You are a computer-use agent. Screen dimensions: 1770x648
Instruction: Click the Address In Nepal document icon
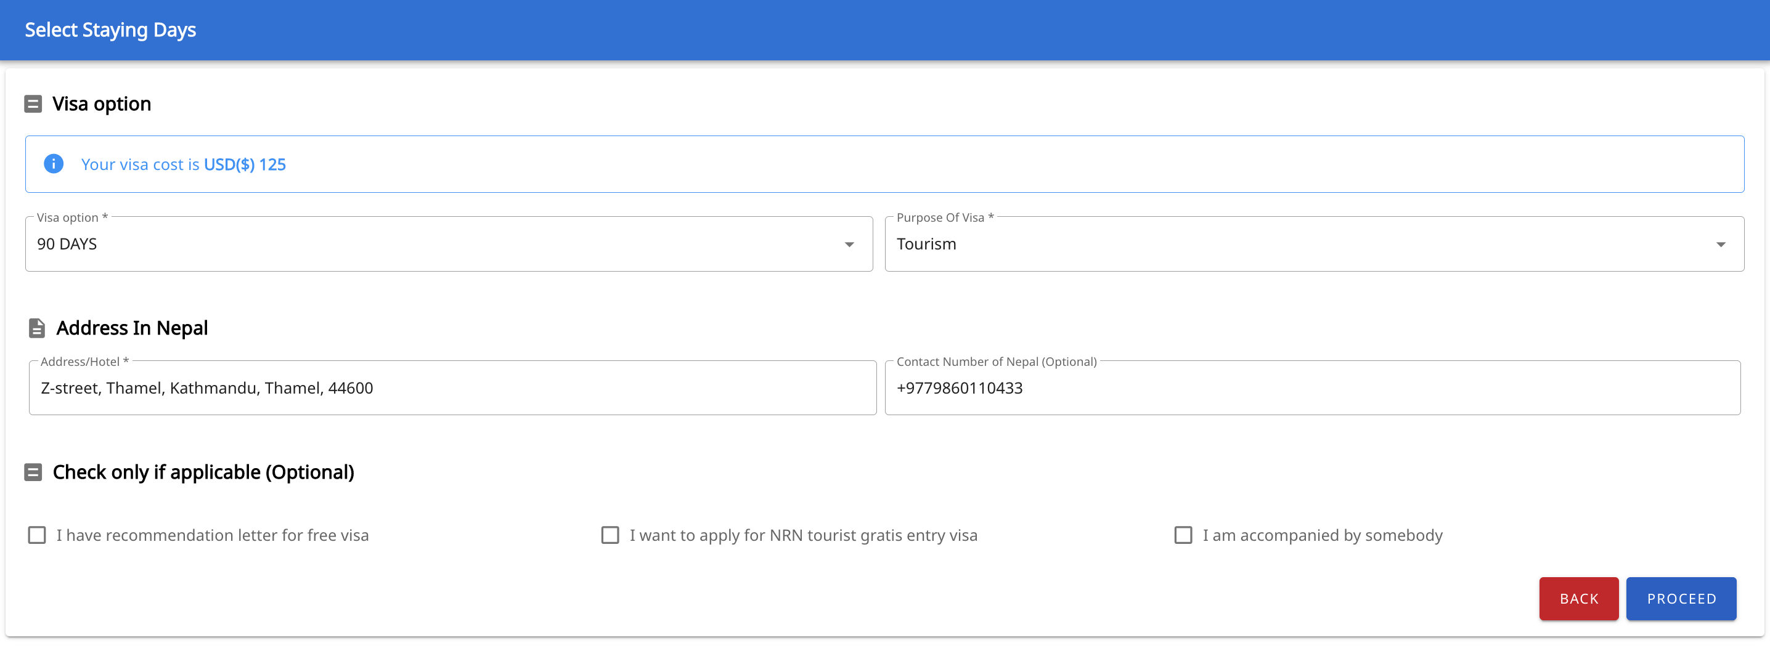(37, 328)
